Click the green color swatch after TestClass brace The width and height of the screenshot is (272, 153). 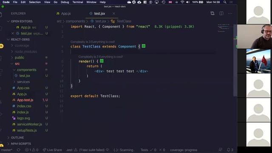pyautogui.click(x=144, y=46)
